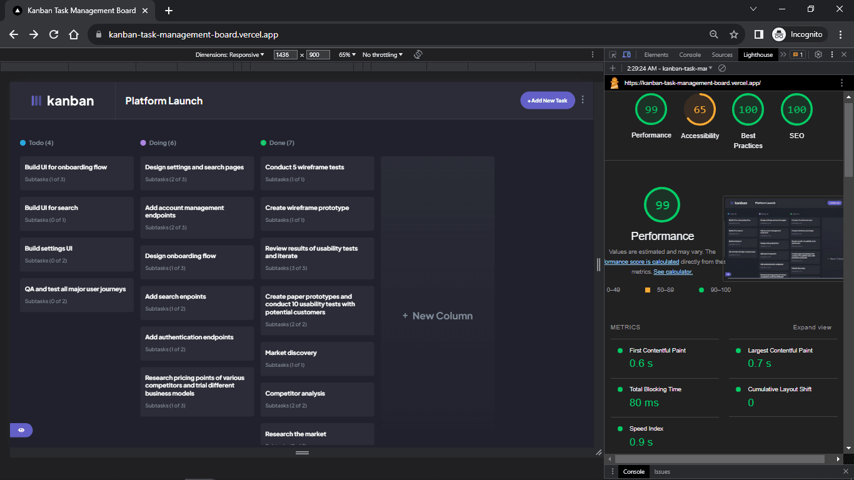854x480 pixels.
Task: Open the drawer three-dot menu beside Console
Action: [x=613, y=472]
